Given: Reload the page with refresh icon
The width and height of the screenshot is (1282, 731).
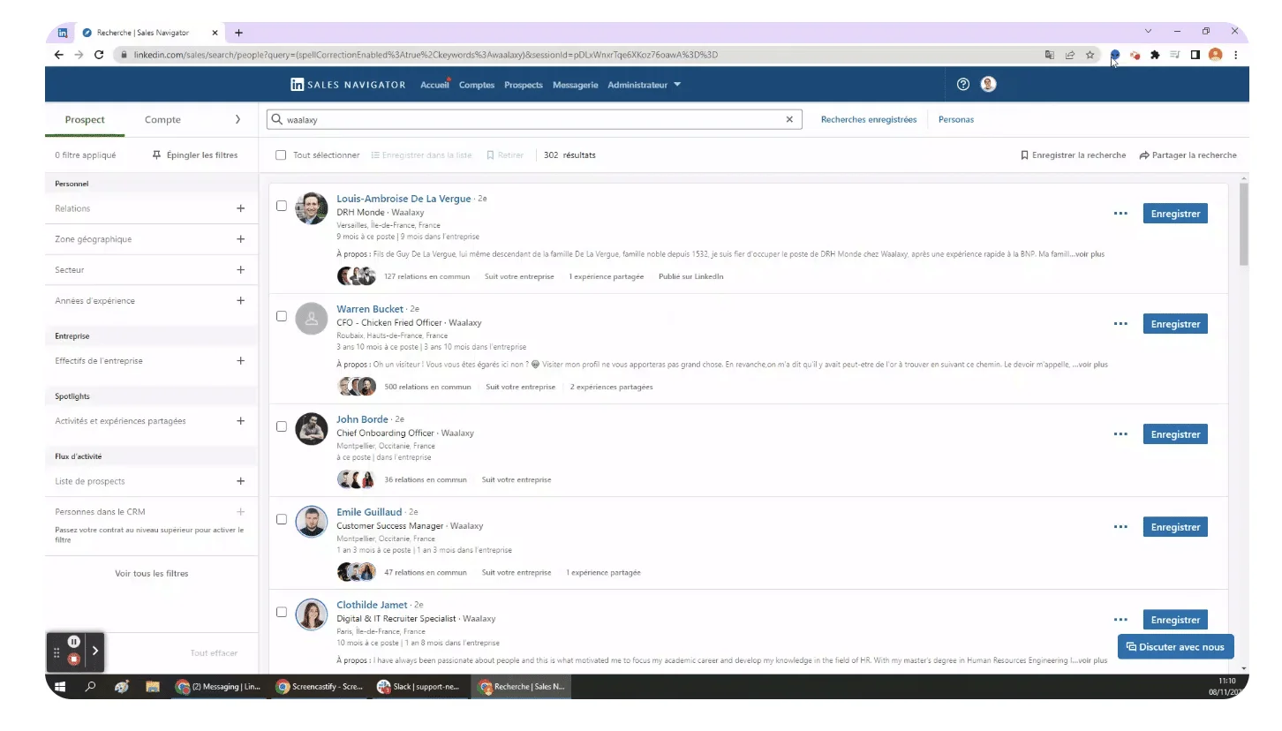Looking at the screenshot, I should coord(99,55).
